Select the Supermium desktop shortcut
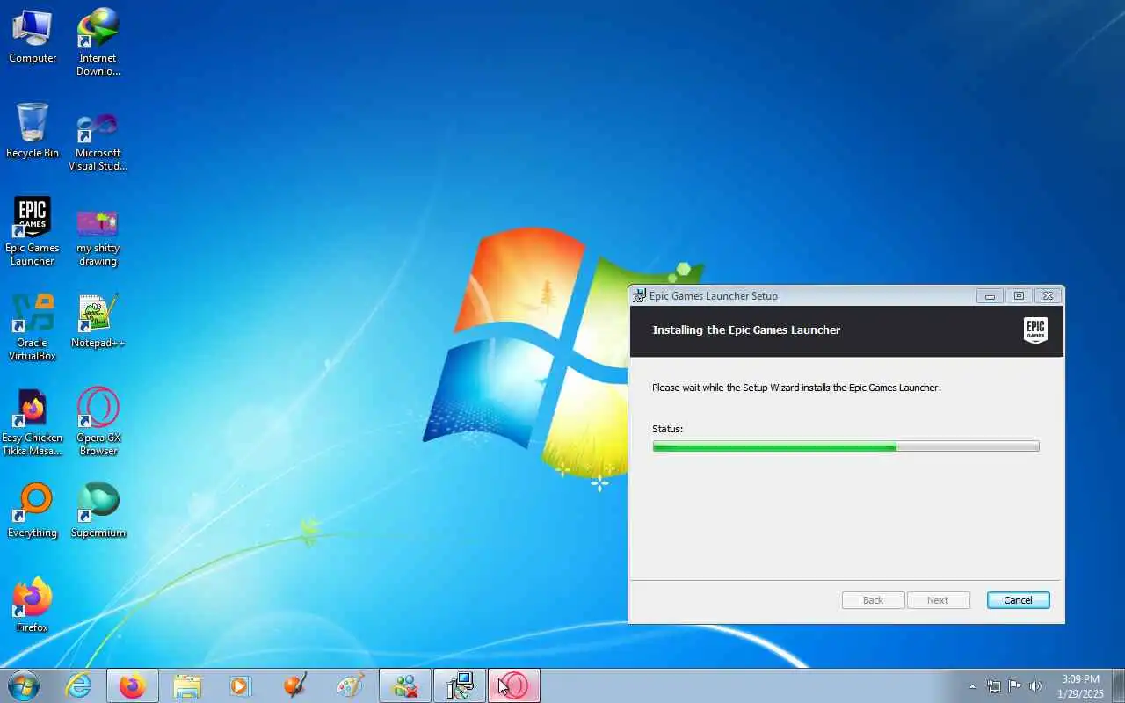The width and height of the screenshot is (1125, 703). click(98, 511)
